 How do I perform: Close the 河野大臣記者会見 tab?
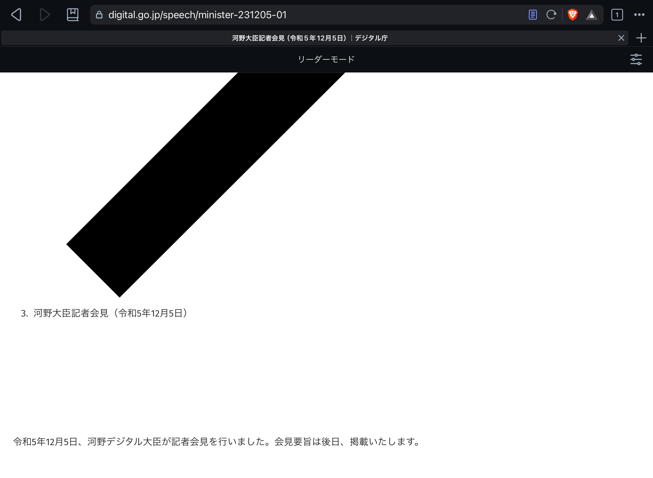(x=621, y=38)
